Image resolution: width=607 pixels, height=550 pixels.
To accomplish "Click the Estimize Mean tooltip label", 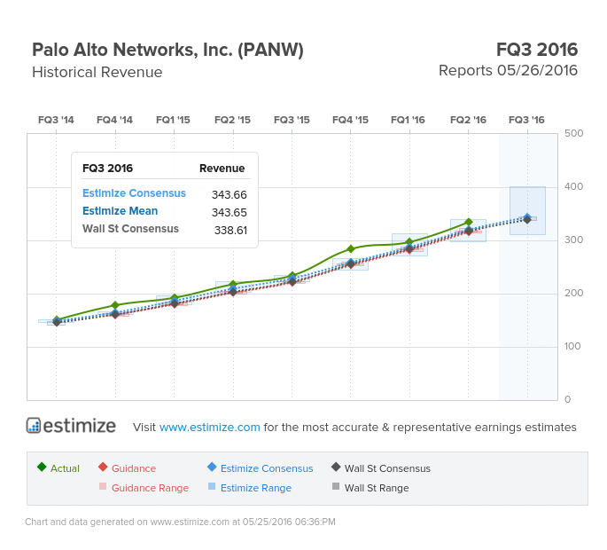I will point(121,211).
